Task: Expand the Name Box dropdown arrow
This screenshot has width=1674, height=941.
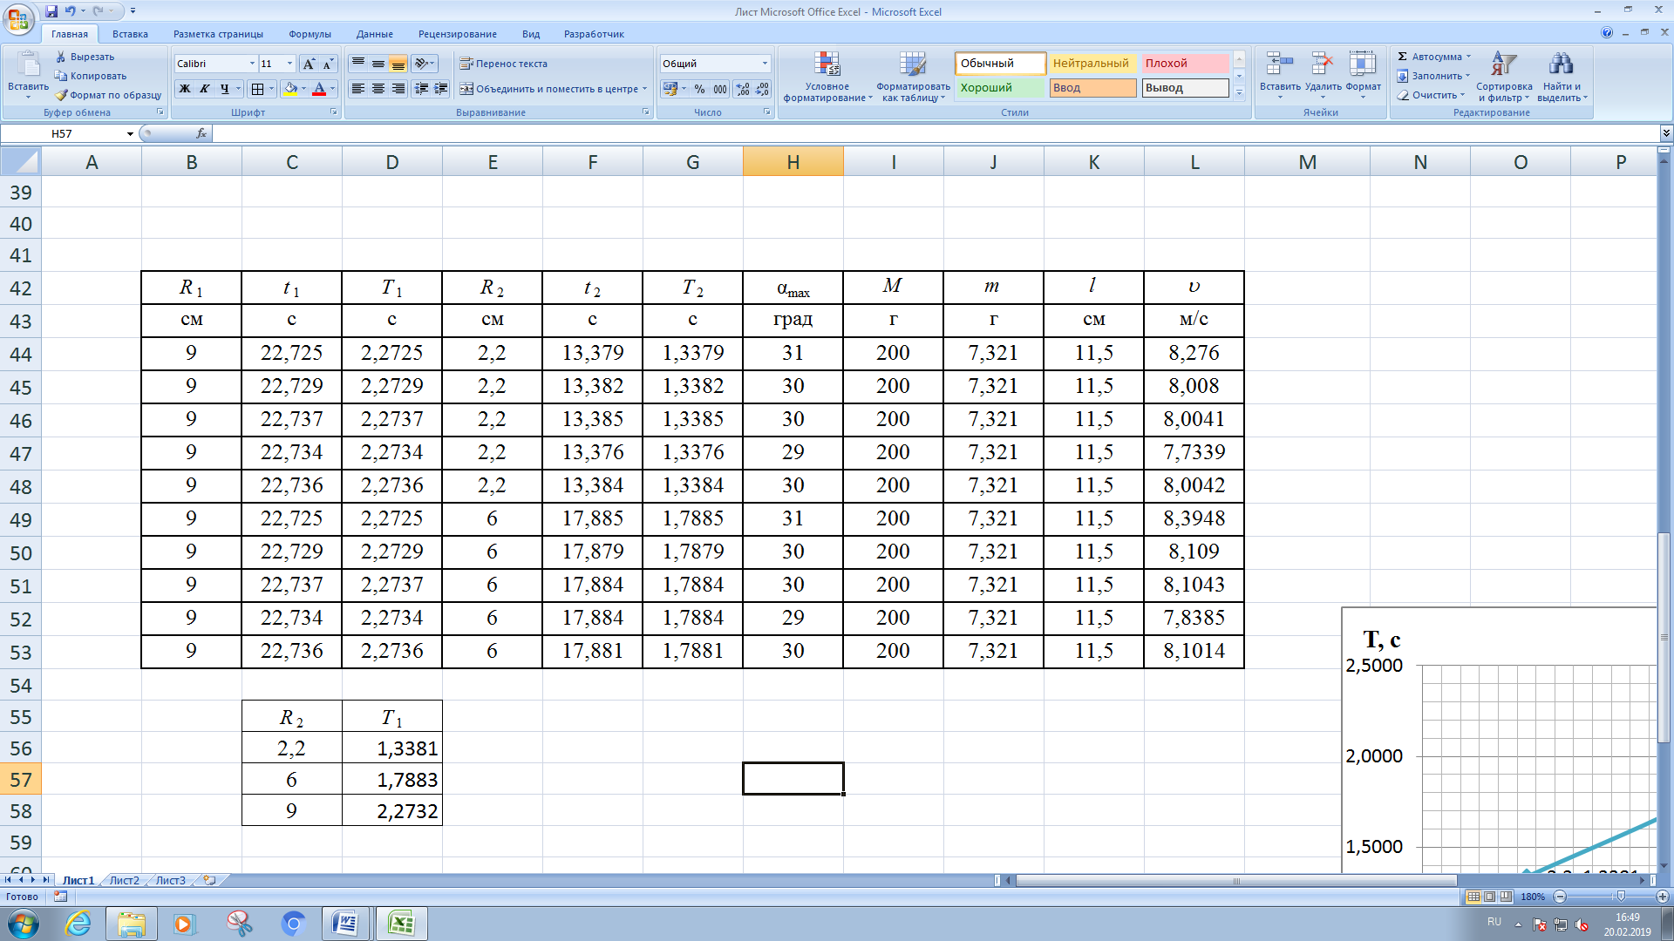Action: 130,133
